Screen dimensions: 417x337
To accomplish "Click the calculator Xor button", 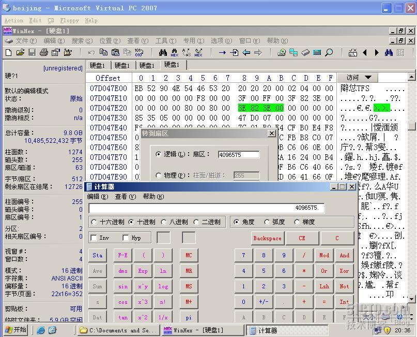I will click(x=344, y=271).
